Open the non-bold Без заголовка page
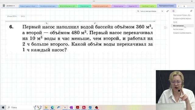195x110 pixels. [x=178, y=29]
